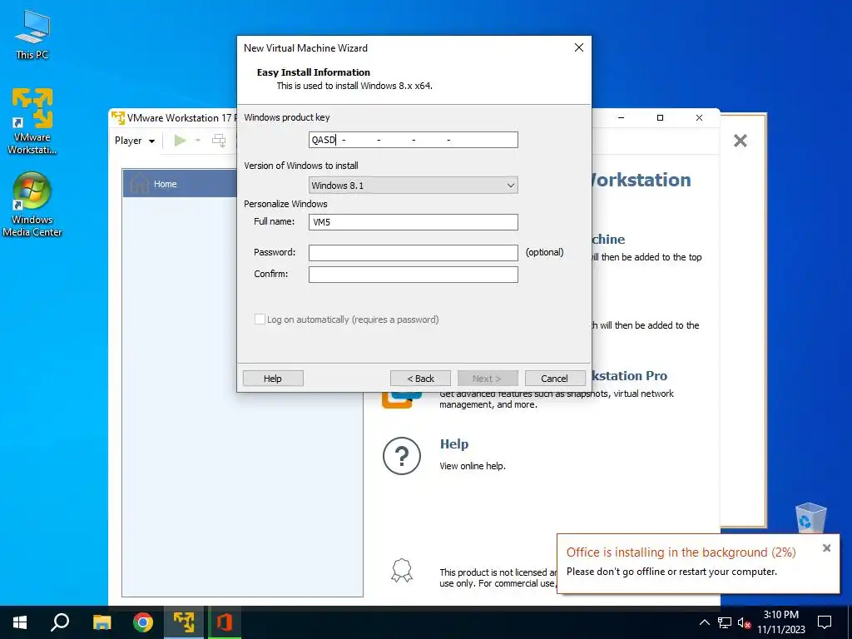Viewport: 852px width, 639px height.
Task: Click the taskbar Search icon
Action: coord(60,622)
